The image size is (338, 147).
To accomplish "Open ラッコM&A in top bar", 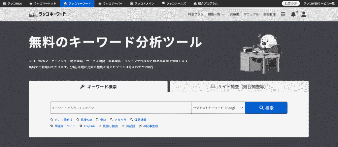I will [12, 3].
